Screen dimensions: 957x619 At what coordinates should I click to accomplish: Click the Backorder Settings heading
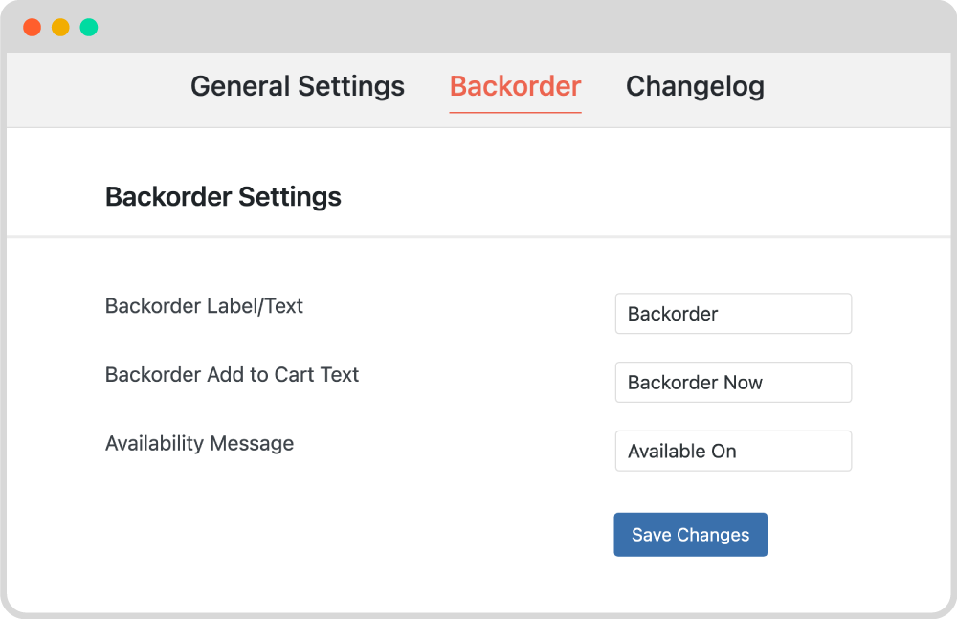[x=223, y=196]
